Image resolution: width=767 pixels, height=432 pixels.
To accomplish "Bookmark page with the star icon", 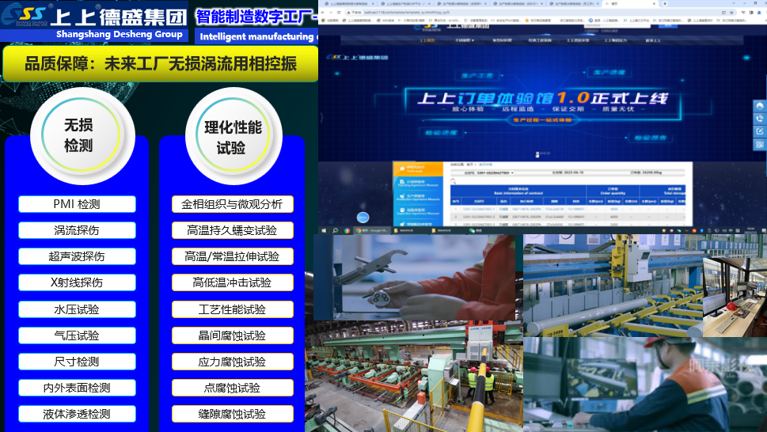I will (x=732, y=12).
